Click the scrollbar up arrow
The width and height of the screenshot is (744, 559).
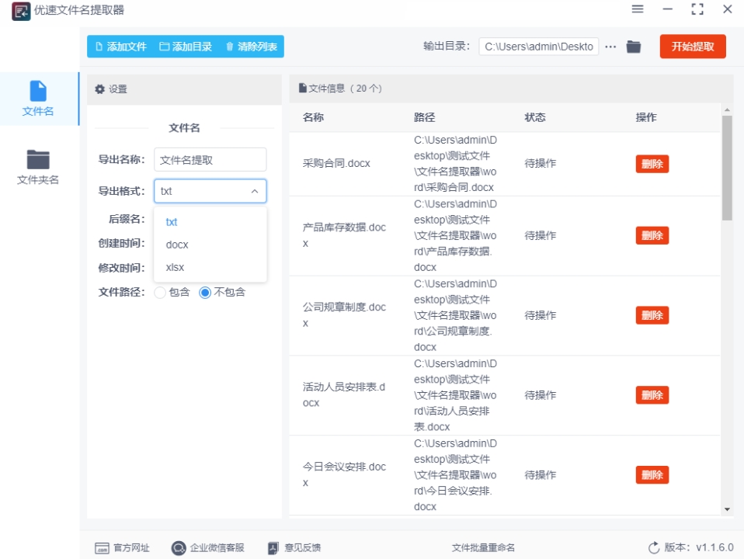click(x=727, y=109)
